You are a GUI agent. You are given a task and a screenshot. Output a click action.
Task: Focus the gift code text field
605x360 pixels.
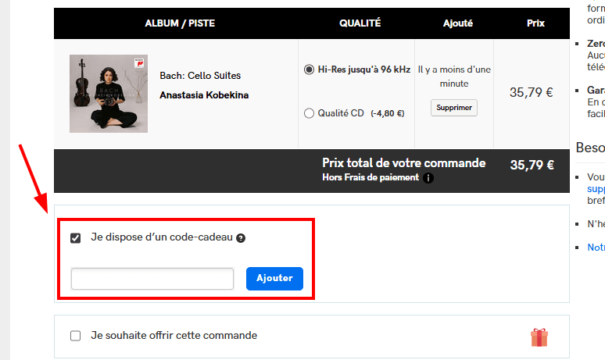pyautogui.click(x=152, y=279)
